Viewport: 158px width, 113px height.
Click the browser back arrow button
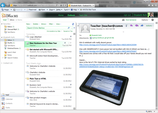pos(3,5)
